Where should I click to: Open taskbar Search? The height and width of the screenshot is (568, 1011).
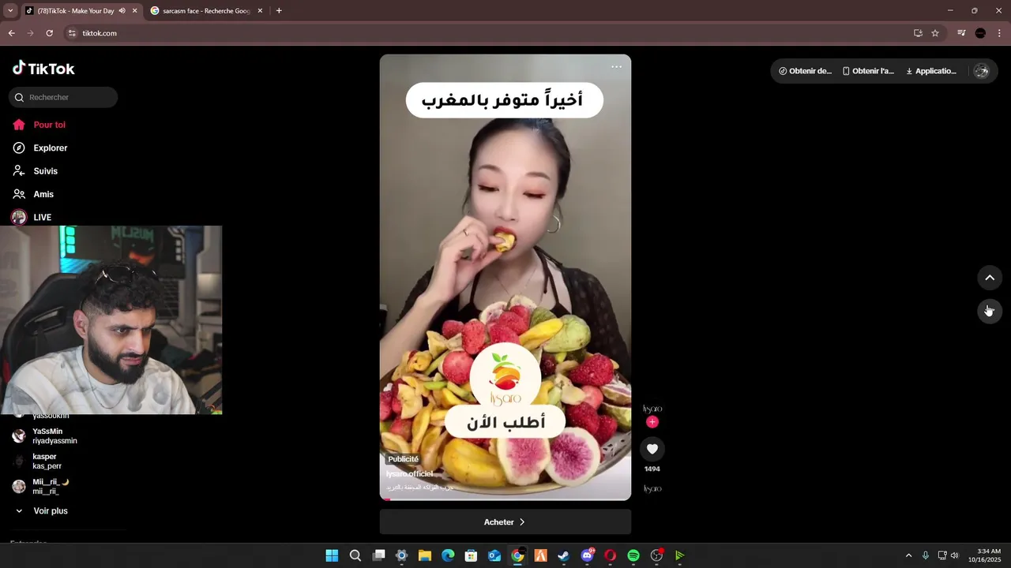point(355,555)
